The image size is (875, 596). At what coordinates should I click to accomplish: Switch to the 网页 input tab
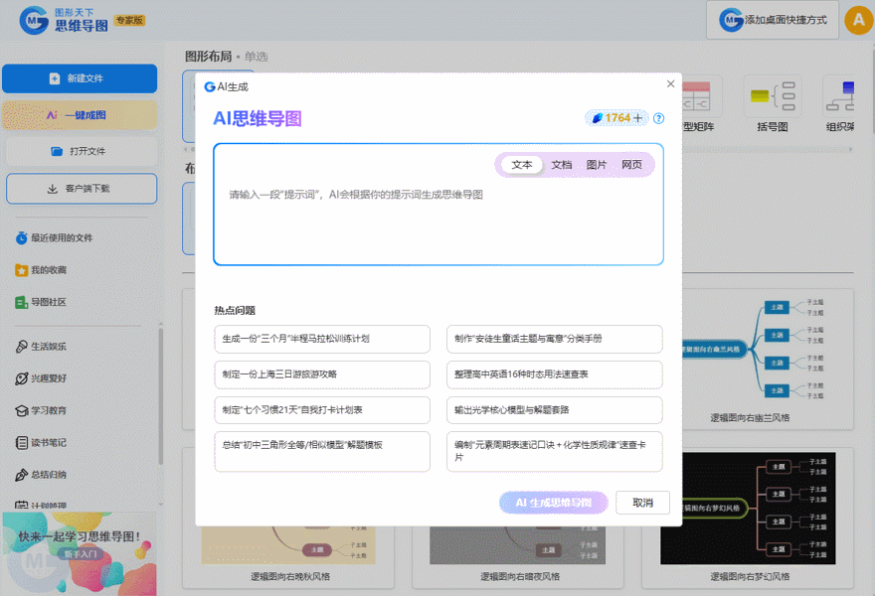pyautogui.click(x=631, y=165)
